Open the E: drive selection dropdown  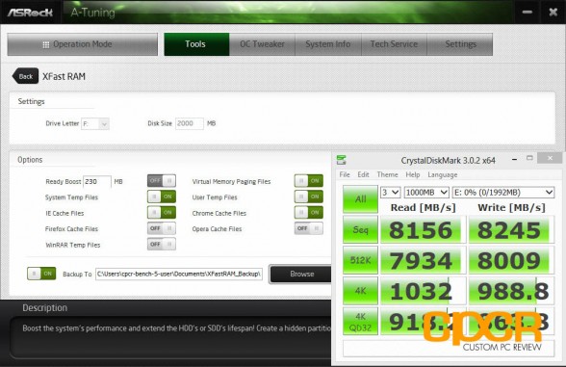click(x=503, y=193)
